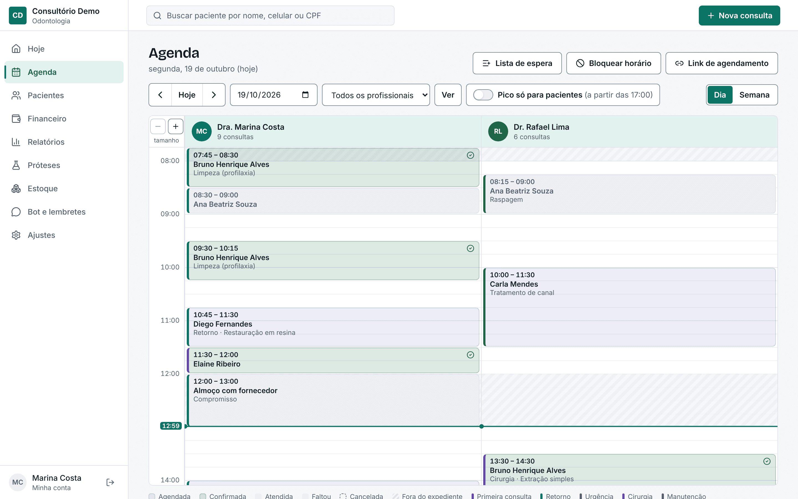Switch to Dia view

click(720, 95)
